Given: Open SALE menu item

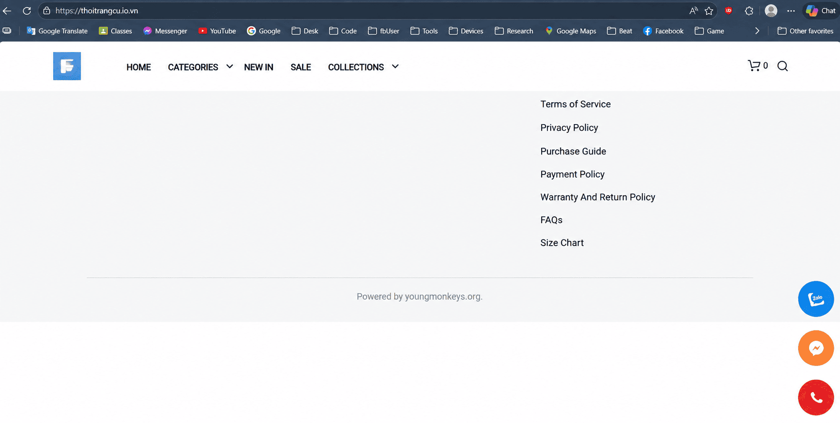Looking at the screenshot, I should pos(301,67).
